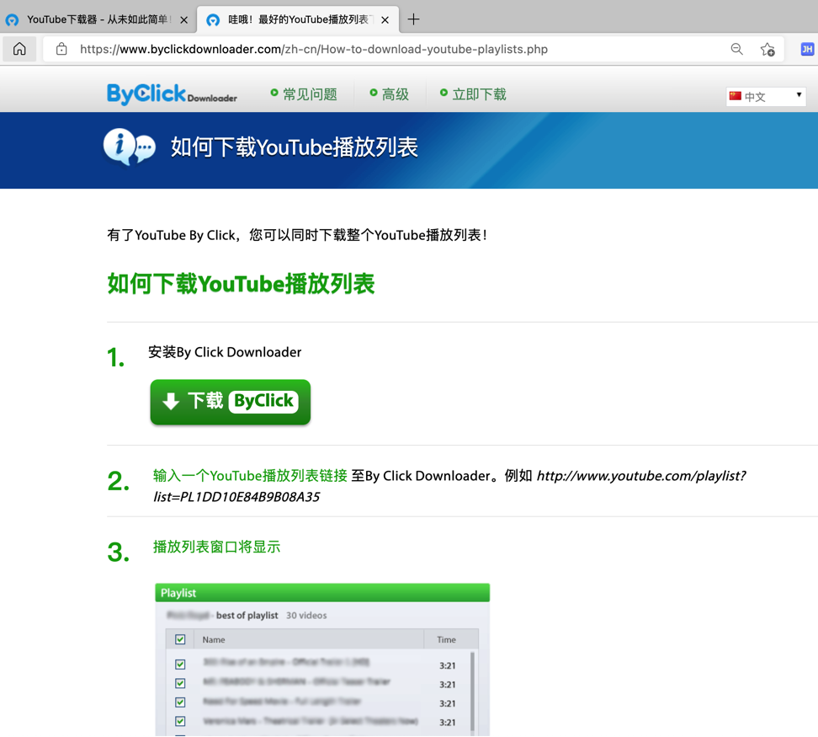Open the 立即下载 menu item
The image size is (818, 737).
(x=473, y=94)
